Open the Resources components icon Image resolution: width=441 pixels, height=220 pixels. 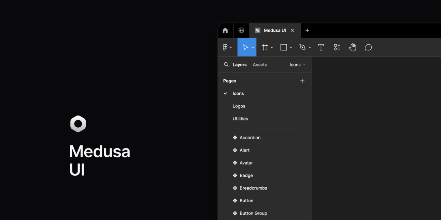pyautogui.click(x=337, y=47)
